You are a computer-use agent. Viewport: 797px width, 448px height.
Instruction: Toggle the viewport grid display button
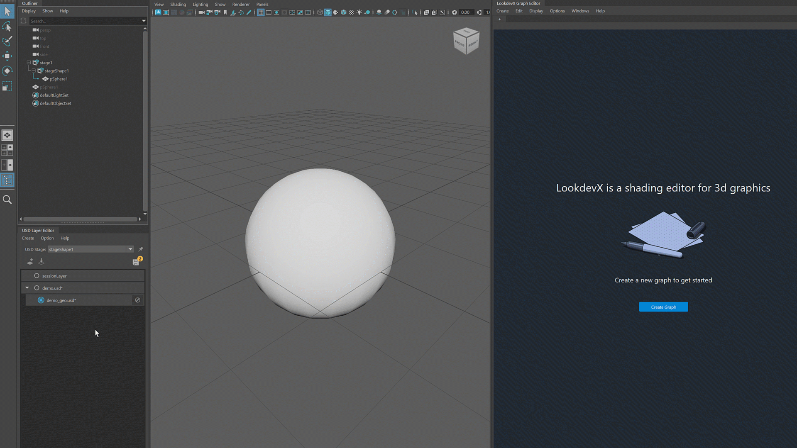261,12
